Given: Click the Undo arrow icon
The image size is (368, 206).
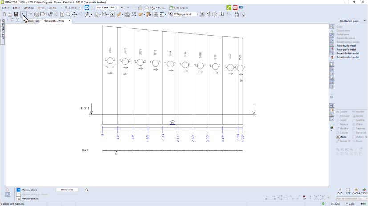Looking at the screenshot, I should 23,15.
